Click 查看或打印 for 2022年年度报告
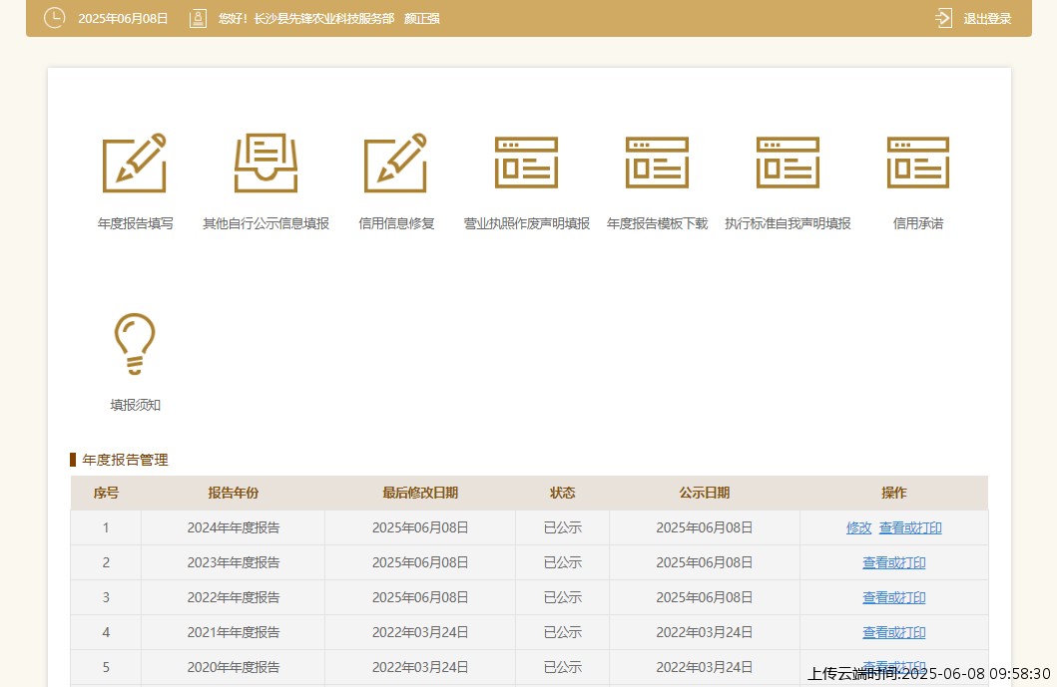The width and height of the screenshot is (1057, 687). point(894,597)
